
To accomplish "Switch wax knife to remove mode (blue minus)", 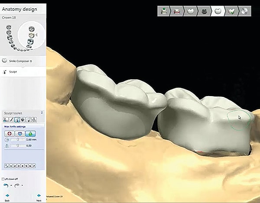I will pos(20,134).
